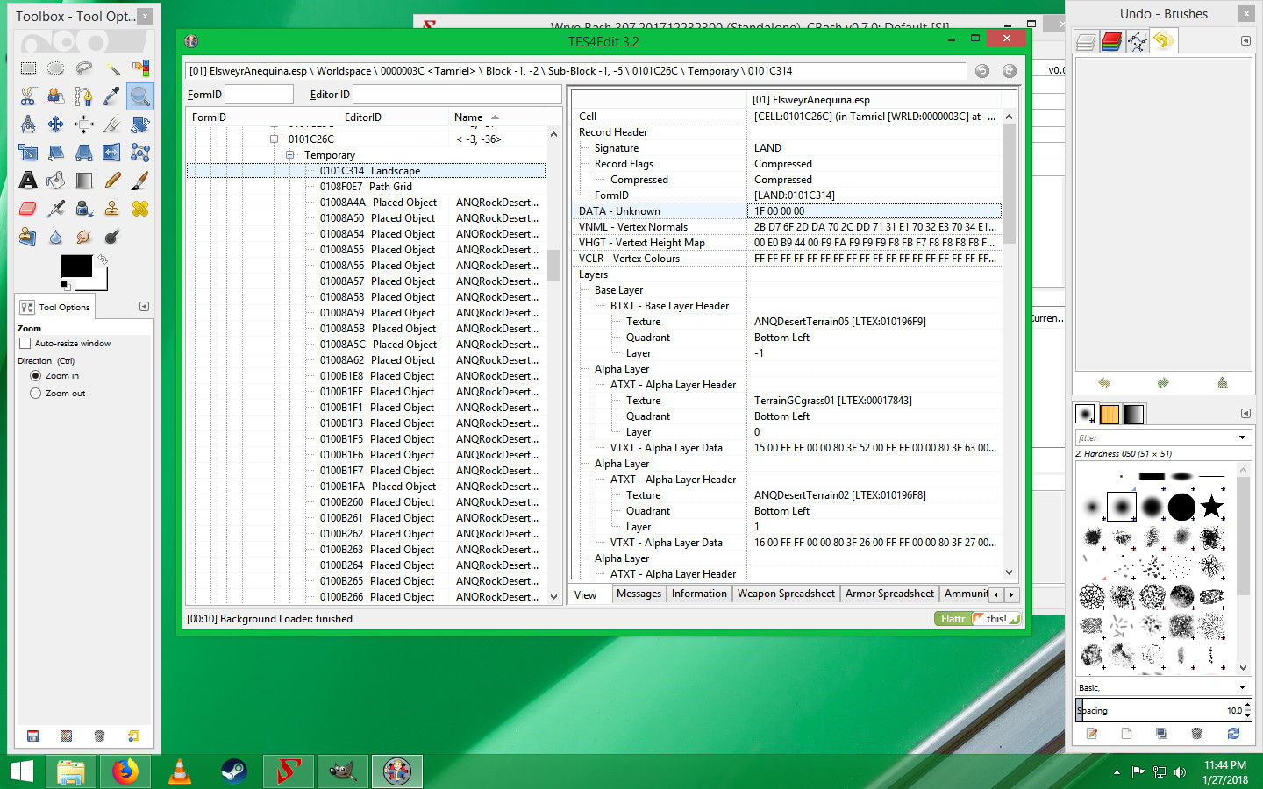Navigate forward in TES4Edit record history
Screen dimensions: 1263x789
point(1010,71)
